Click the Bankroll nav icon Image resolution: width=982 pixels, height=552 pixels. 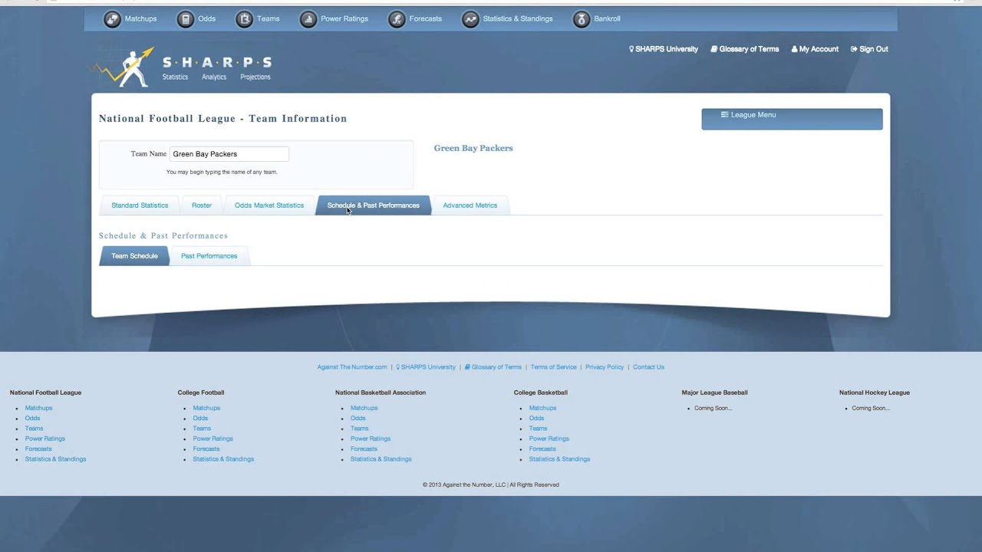582,19
